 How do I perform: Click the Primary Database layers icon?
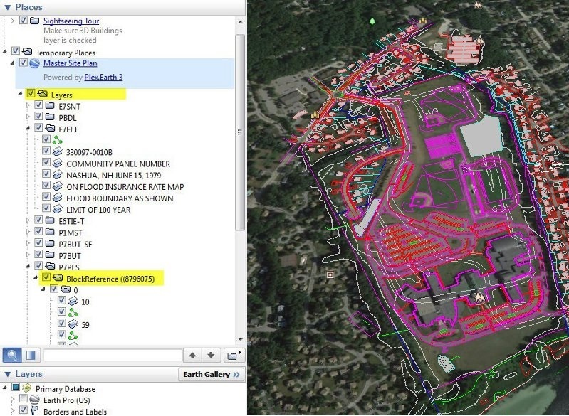[x=27, y=389]
